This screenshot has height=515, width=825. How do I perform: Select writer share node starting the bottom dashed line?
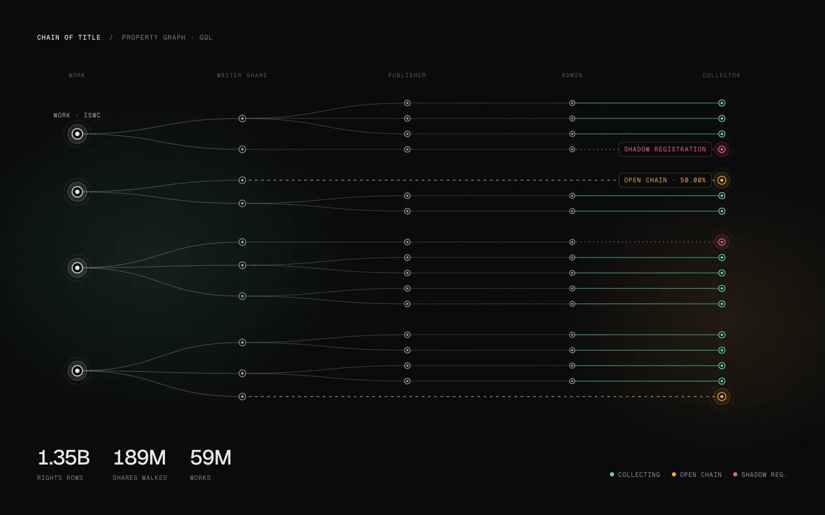click(242, 397)
